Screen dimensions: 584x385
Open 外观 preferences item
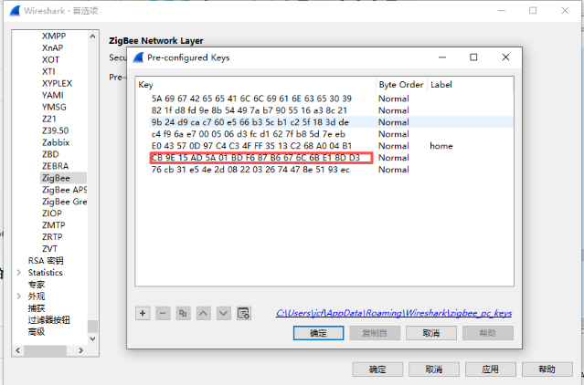click(37, 297)
